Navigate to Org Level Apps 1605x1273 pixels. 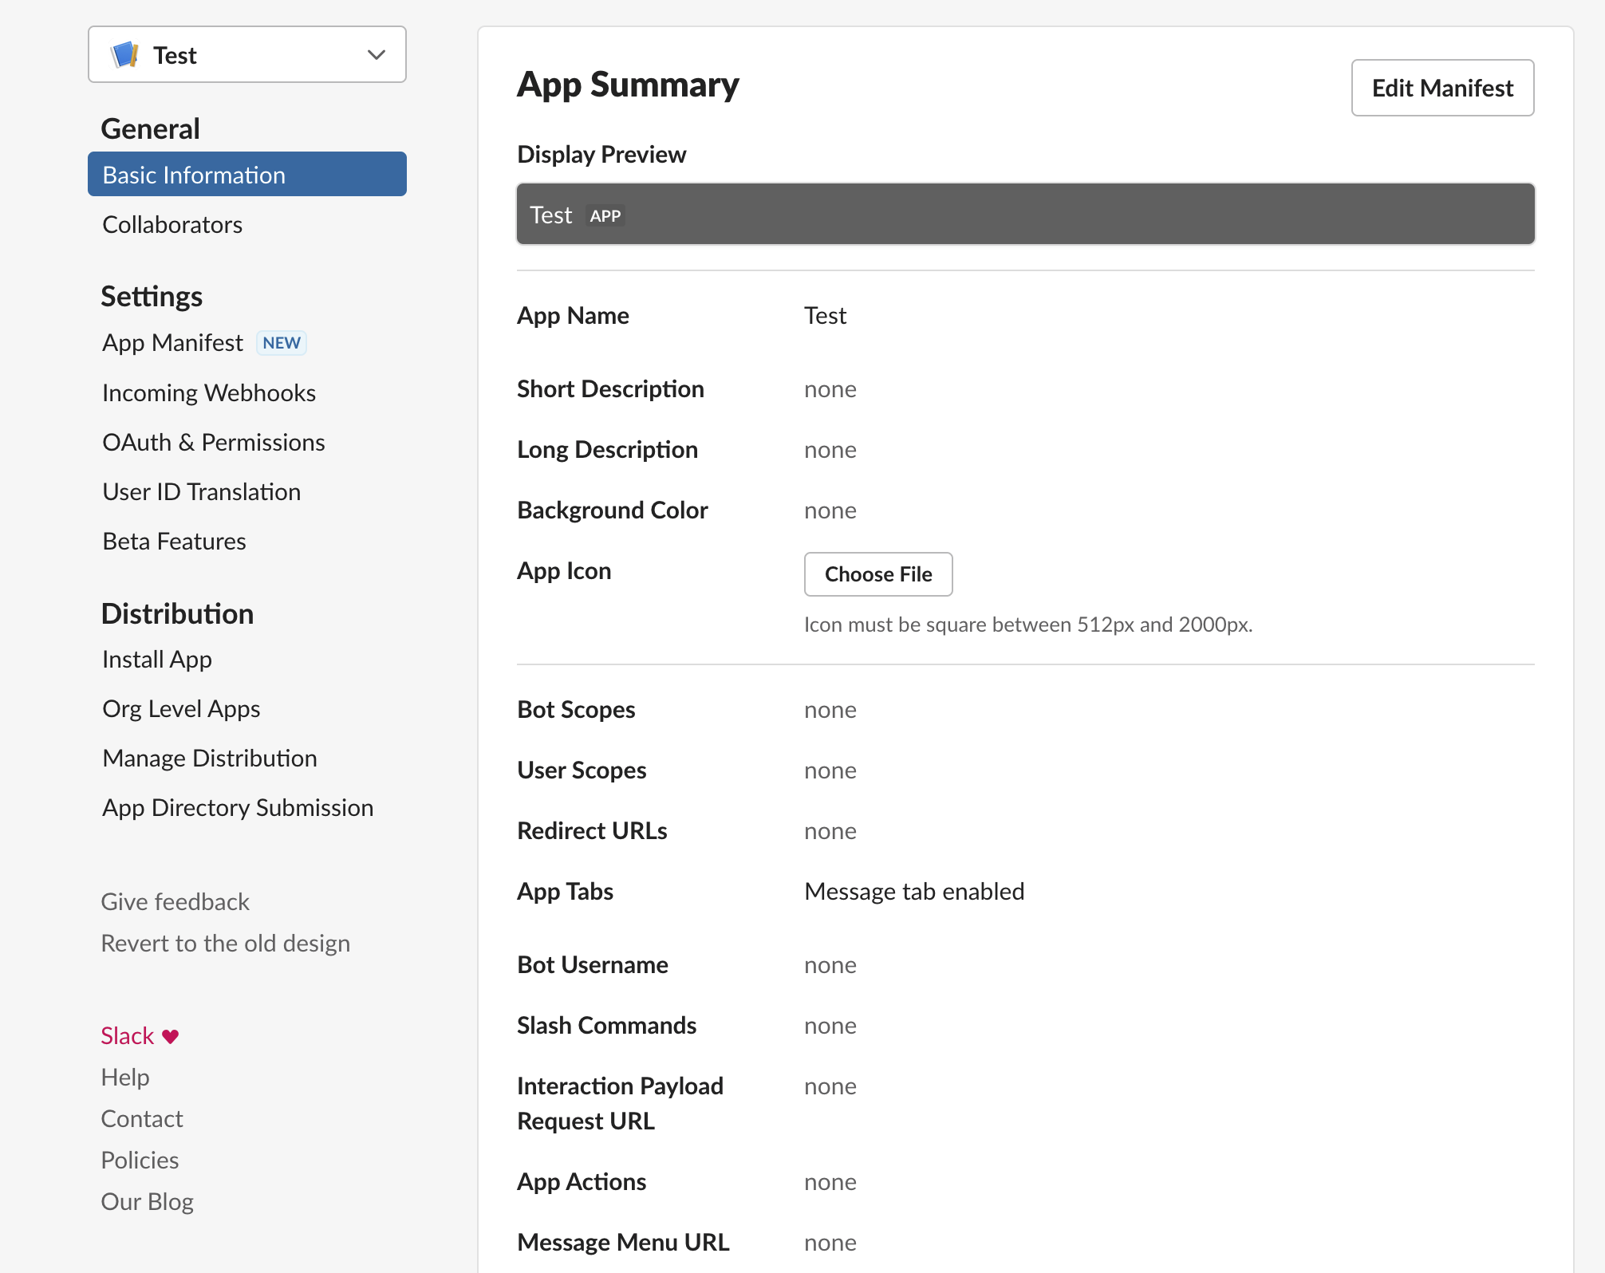[180, 708]
